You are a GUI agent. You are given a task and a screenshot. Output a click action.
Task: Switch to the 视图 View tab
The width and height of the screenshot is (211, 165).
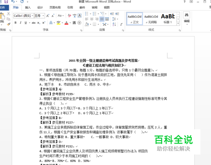point(107,8)
